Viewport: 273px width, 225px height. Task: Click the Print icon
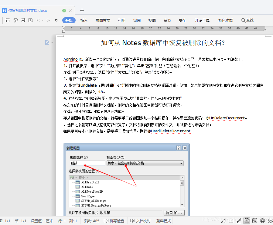pyautogui.click(x=23, y=20)
